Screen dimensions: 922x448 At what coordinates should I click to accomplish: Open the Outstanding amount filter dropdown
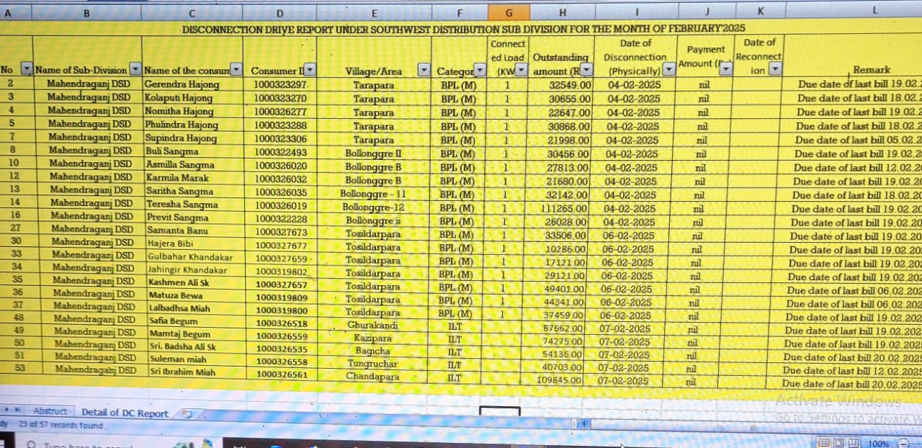point(586,70)
